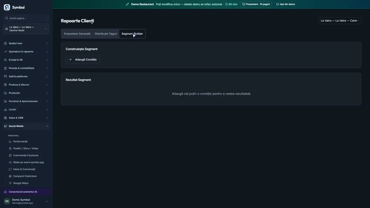Expand the Demo Symbai account menu chevron
The width and height of the screenshot is (370, 208).
pos(47,201)
